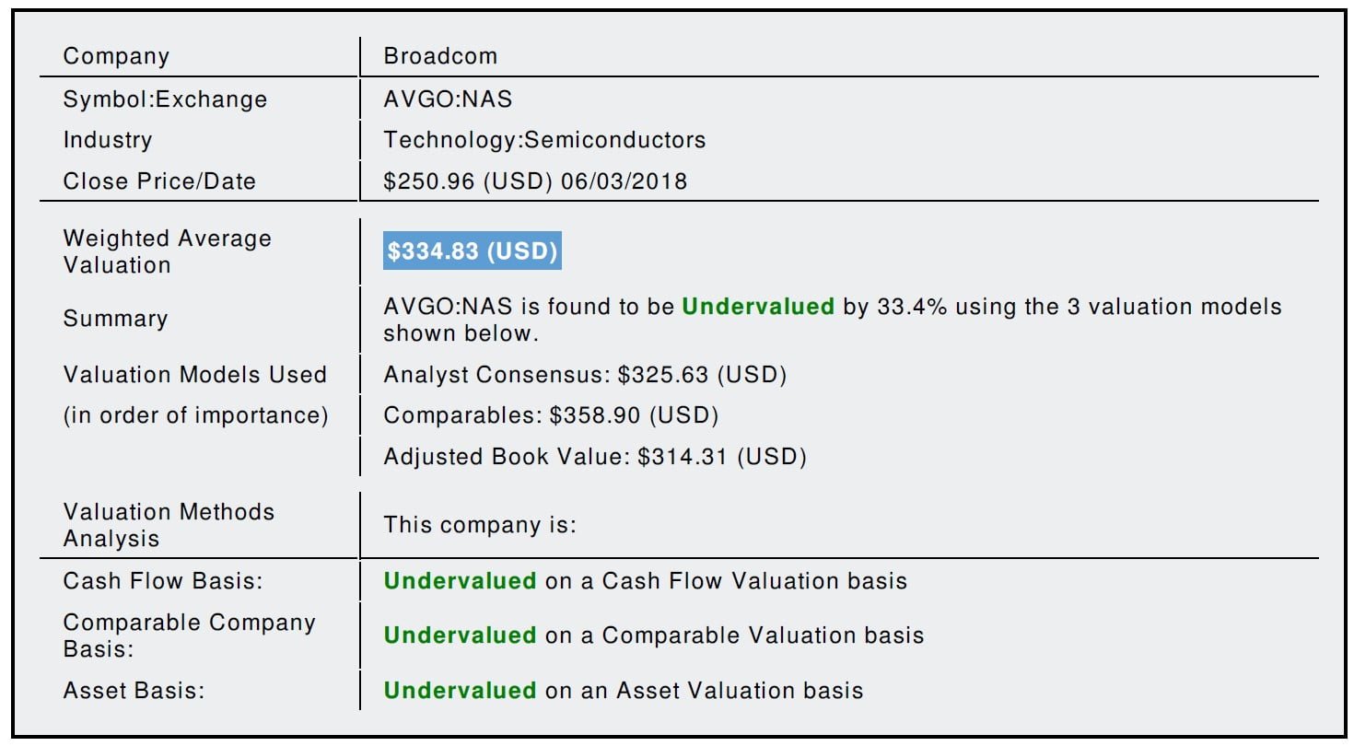Screen dimensions: 1354x746
Task: Click the Asset Basis row label
Action: pyautogui.click(x=134, y=690)
